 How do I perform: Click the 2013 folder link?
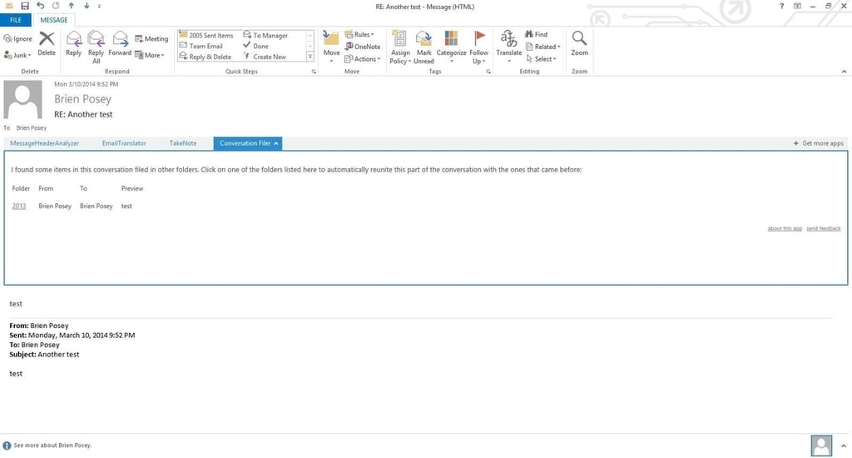tap(19, 207)
